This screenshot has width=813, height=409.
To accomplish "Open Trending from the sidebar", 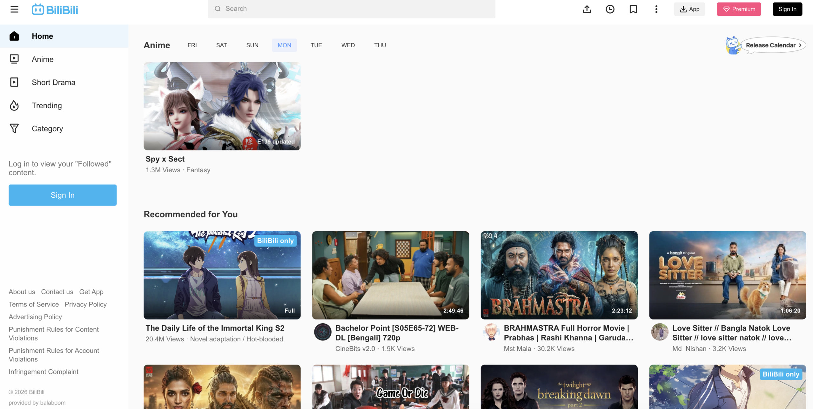I will tap(47, 105).
